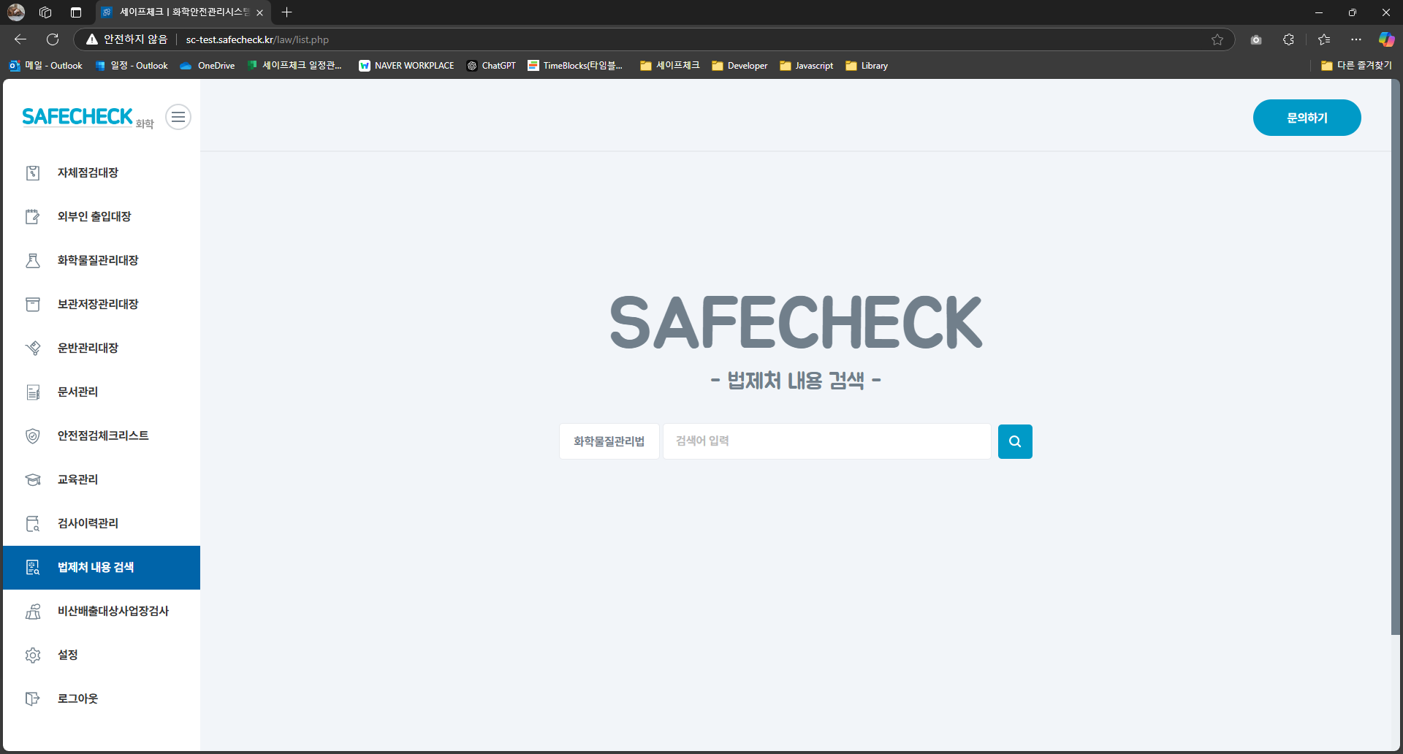Open the Copilot icon in toolbar
Image resolution: width=1403 pixels, height=754 pixels.
1386,39
